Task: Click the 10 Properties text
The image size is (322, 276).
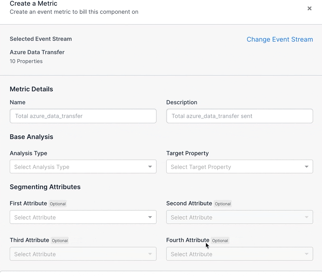Action: [26, 61]
